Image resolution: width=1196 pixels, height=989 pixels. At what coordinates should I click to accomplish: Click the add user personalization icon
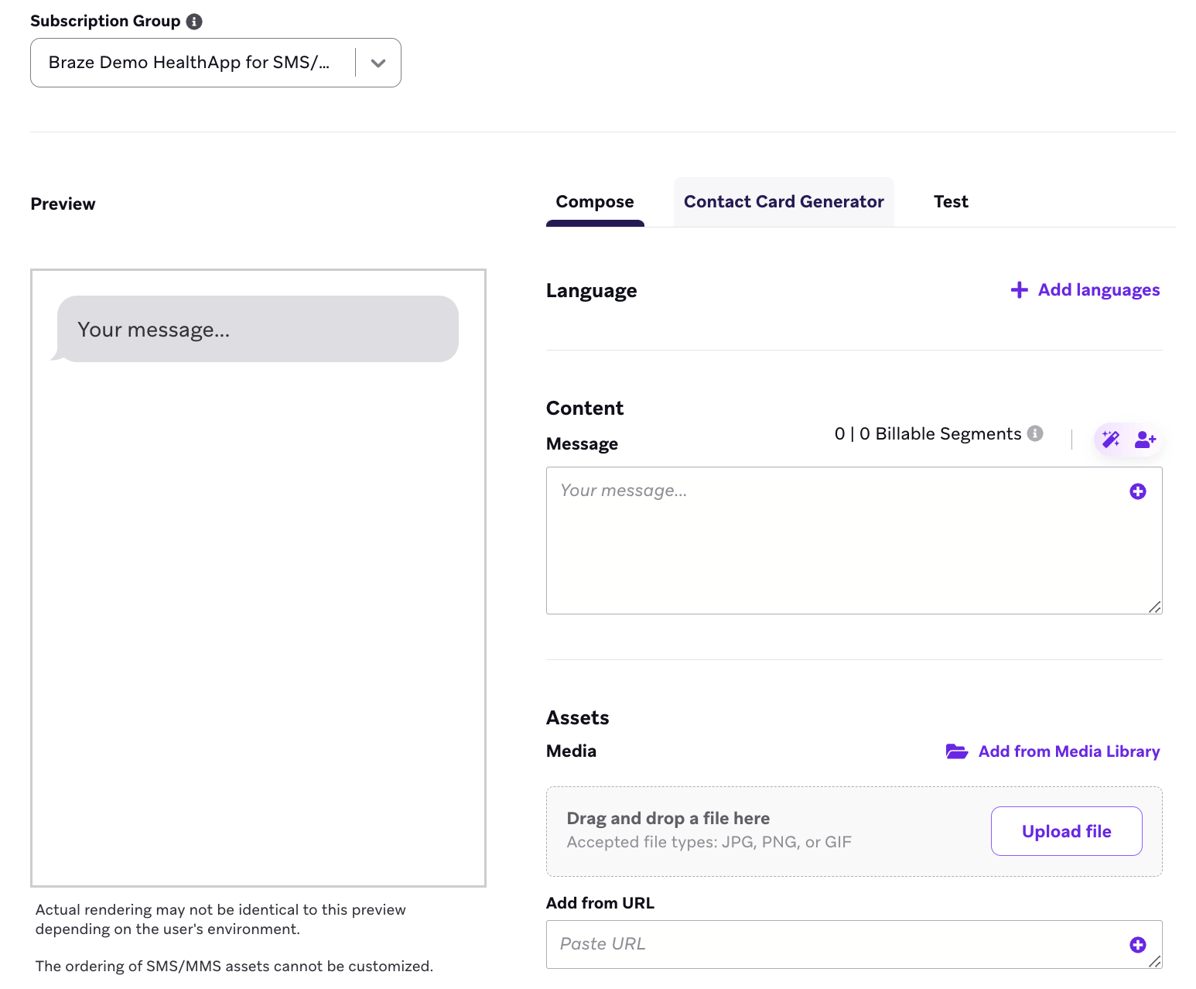(1145, 440)
